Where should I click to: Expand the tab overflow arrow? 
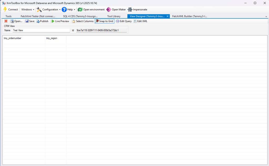click(266, 17)
